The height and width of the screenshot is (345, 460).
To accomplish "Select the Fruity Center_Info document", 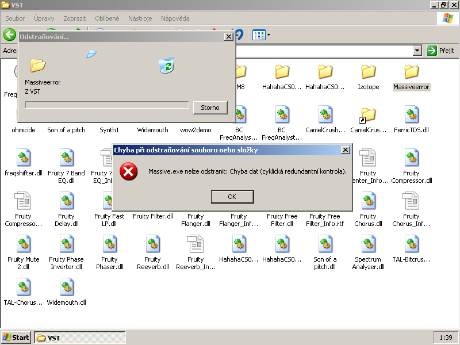I will pos(368,166).
